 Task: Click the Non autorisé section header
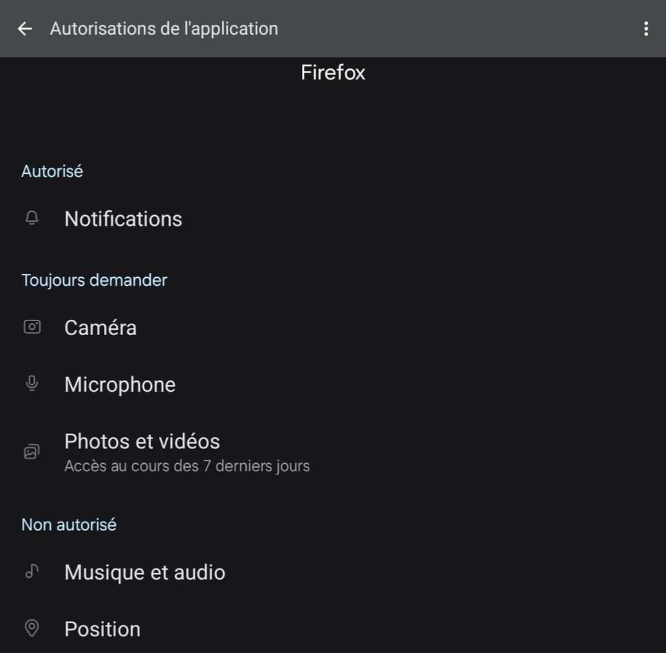tap(69, 524)
